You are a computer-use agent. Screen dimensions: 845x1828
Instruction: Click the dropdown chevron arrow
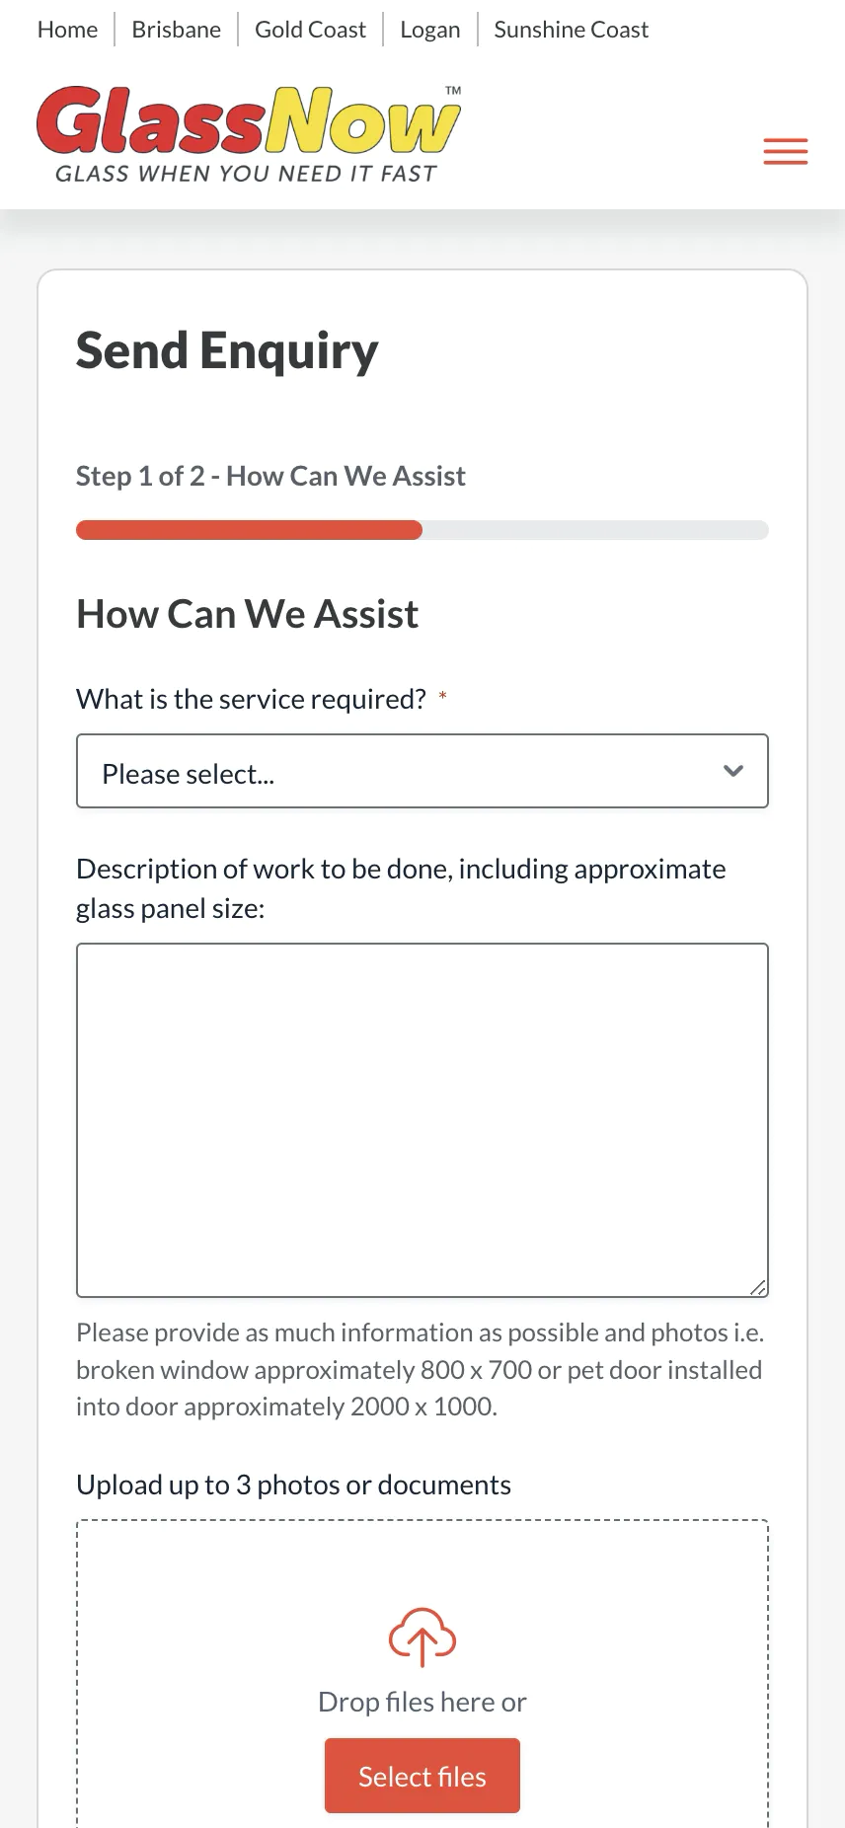tap(732, 771)
